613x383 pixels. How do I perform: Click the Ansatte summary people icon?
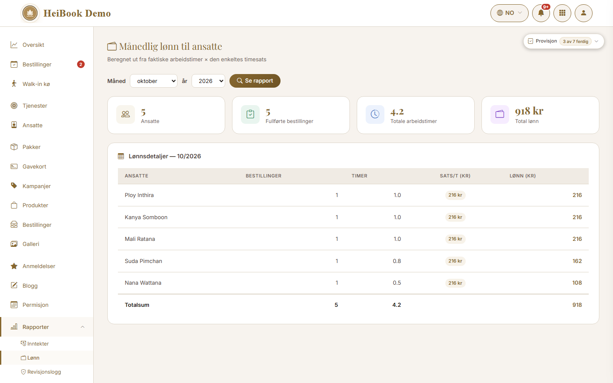(x=126, y=114)
